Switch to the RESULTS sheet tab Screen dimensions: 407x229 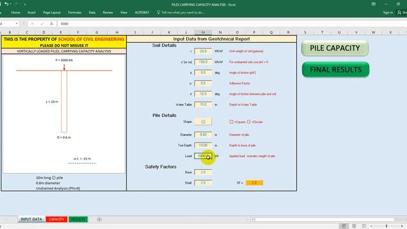click(x=78, y=219)
